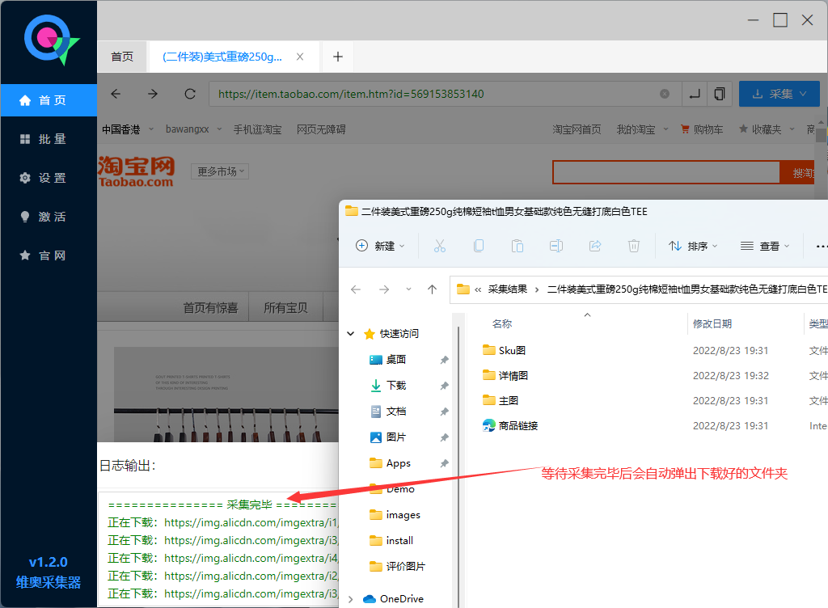Viewport: 828px width, 608px height.
Task: Go back in File Explorer
Action: click(356, 289)
